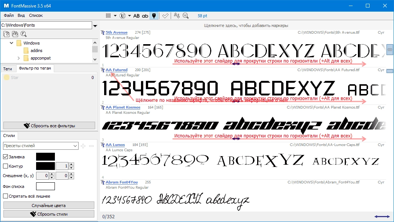Open the Пресеты стилей combo box

coord(41,146)
